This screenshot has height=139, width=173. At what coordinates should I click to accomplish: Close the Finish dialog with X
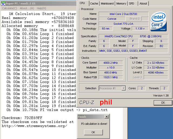pyautogui.click(x=107, y=117)
